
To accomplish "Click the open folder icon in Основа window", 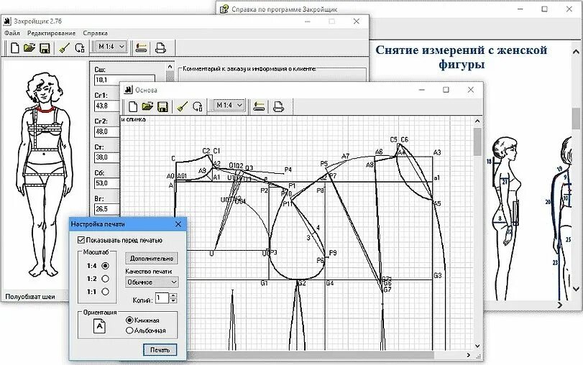I will (x=147, y=106).
